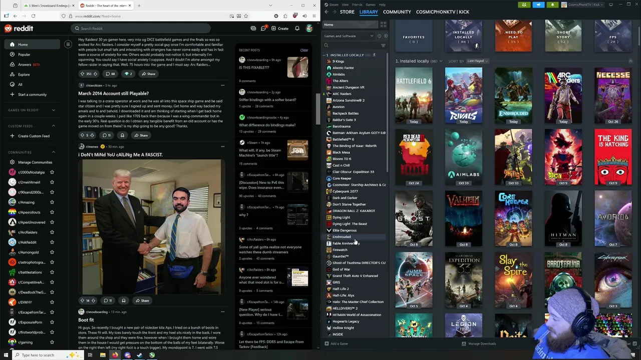The height and width of the screenshot is (360, 641).
Task: Clear the Recent Posts list
Action: click(304, 50)
